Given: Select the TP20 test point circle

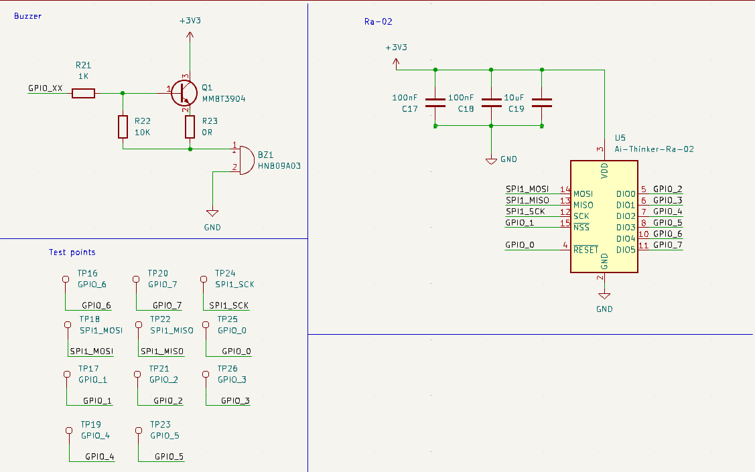Looking at the screenshot, I should pos(136,279).
